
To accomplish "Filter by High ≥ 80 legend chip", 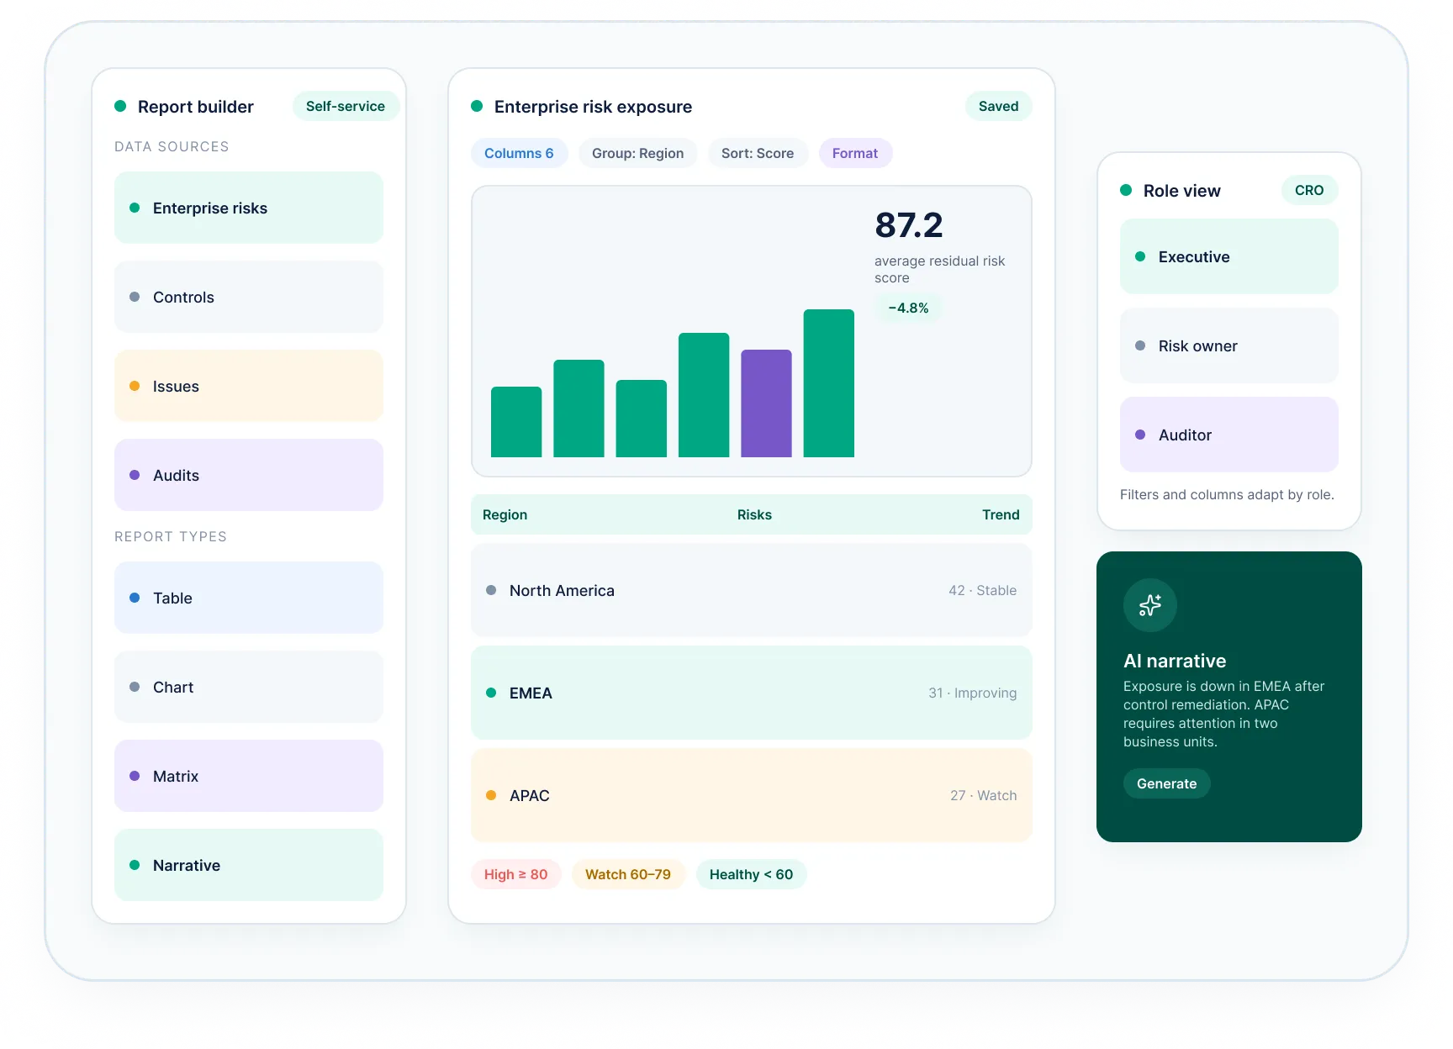I will [x=515, y=874].
